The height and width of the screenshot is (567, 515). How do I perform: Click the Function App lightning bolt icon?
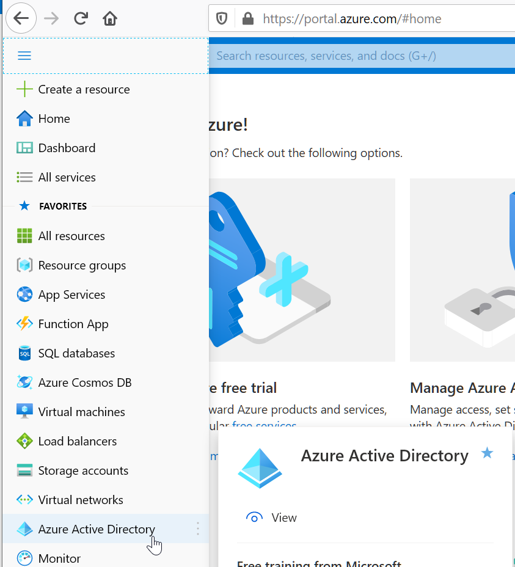pyautogui.click(x=24, y=324)
